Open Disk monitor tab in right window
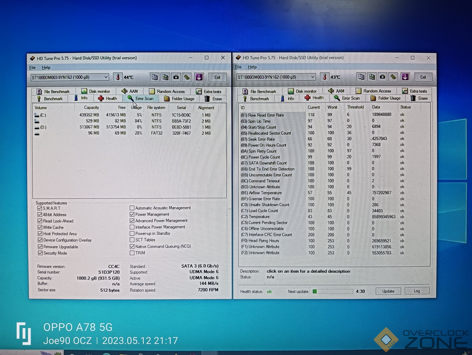 click(302, 91)
